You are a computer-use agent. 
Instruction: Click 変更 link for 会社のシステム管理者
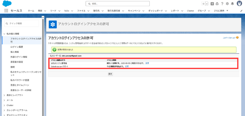coord(147,63)
